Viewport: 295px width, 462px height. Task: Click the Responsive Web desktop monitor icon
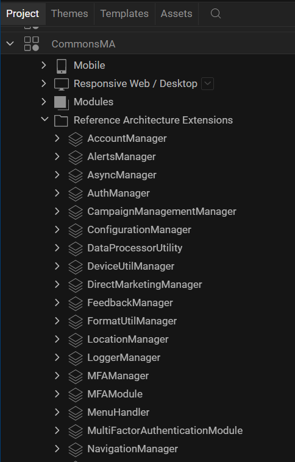tap(62, 84)
